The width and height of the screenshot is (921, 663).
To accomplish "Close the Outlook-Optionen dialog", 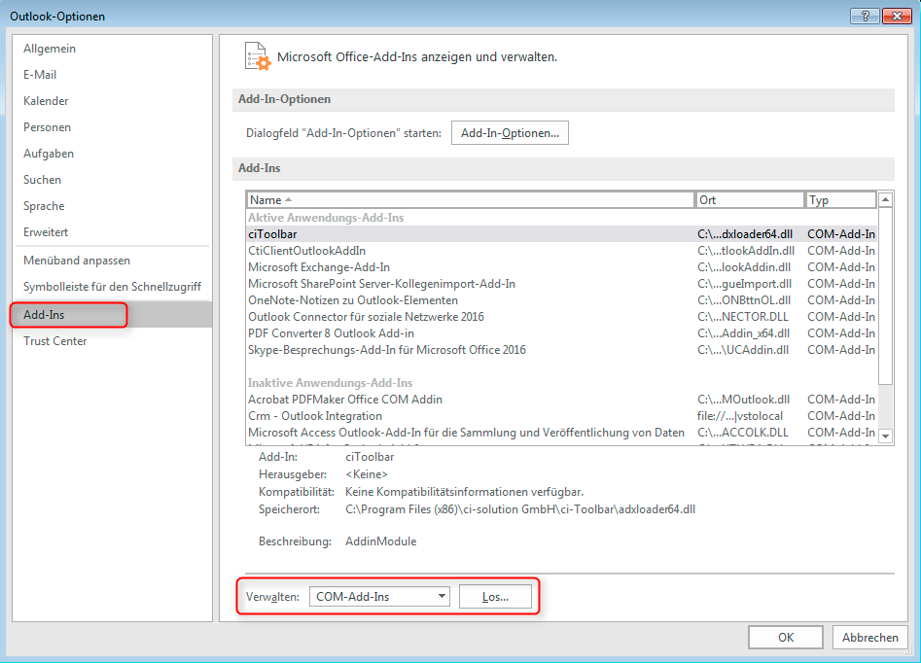I will click(897, 16).
